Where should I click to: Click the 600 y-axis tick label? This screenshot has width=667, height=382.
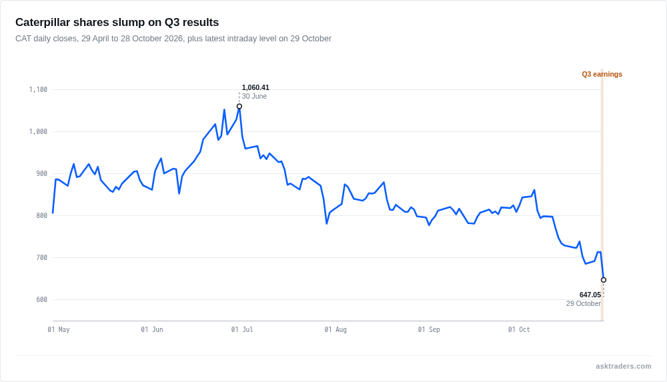(41, 300)
